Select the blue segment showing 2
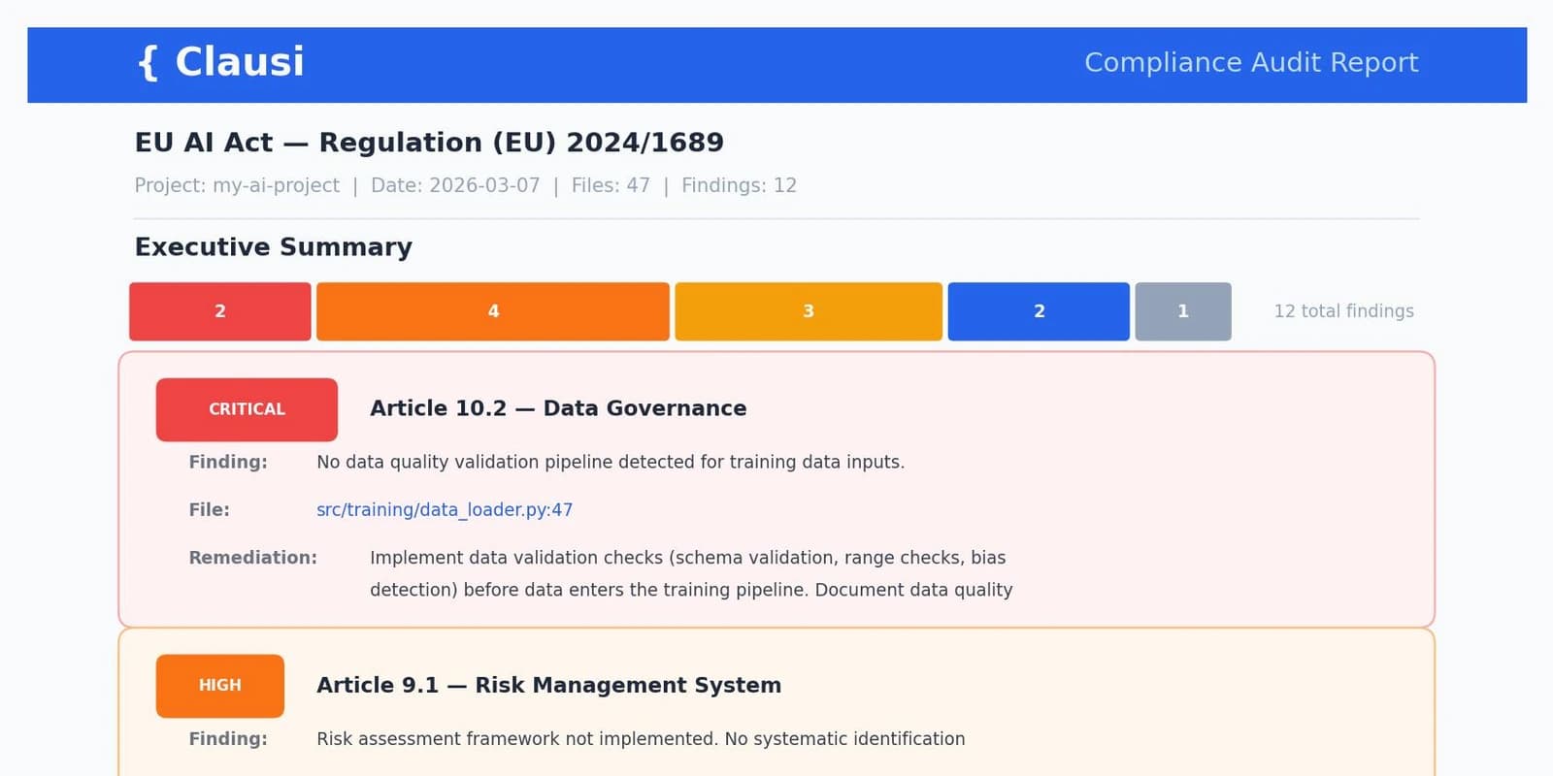This screenshot has width=1553, height=776. tap(1039, 311)
